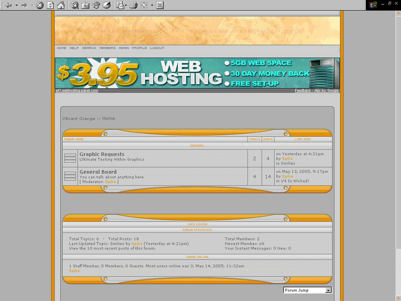The image size is (401, 301).
Task: Select MEMBERS in the forum navigation
Action: 107,48
